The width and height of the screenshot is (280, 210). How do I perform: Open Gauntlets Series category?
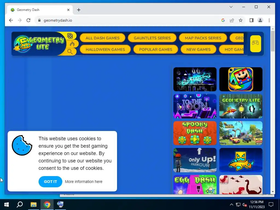(152, 38)
